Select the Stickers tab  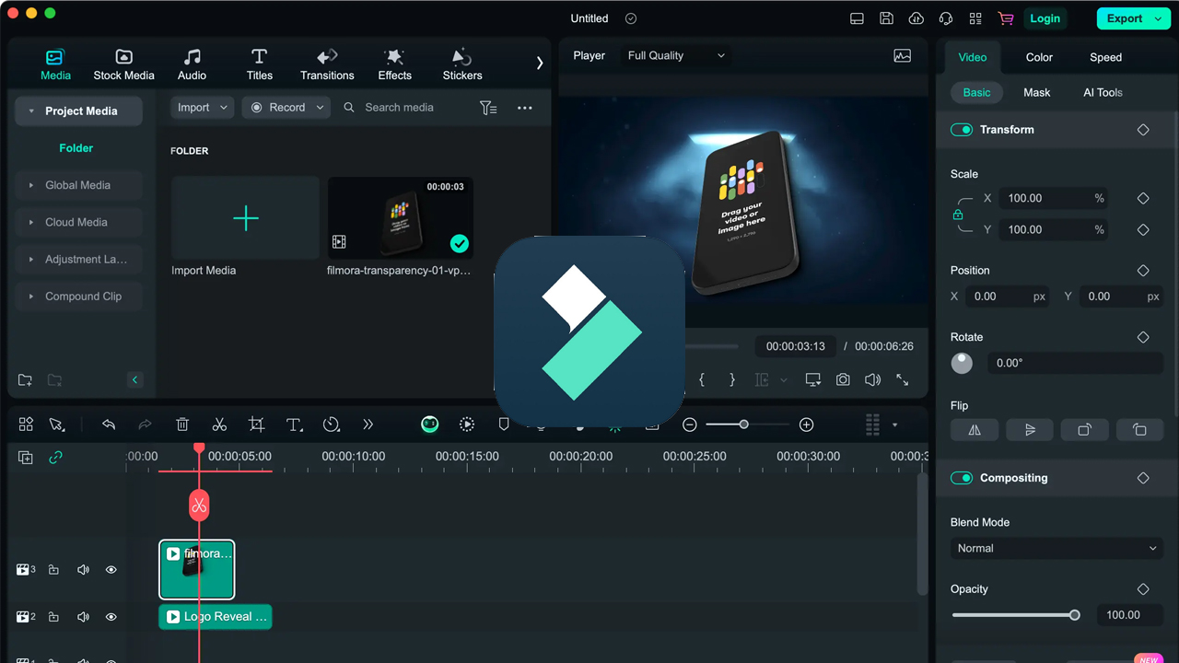coord(462,64)
